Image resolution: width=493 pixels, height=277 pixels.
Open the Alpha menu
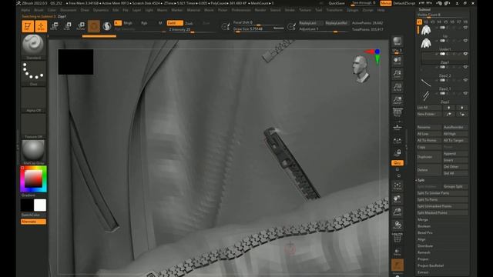[25, 10]
